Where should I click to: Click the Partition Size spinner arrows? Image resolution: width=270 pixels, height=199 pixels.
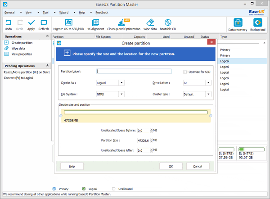point(151,140)
